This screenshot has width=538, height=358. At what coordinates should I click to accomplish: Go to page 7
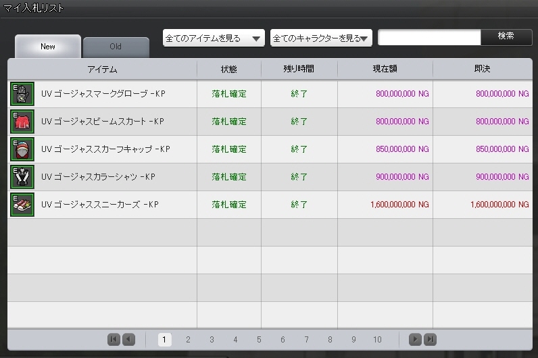point(306,340)
